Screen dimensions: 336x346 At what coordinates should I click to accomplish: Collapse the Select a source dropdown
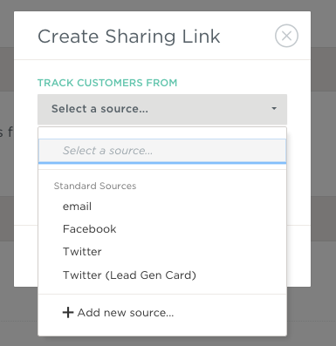click(162, 109)
